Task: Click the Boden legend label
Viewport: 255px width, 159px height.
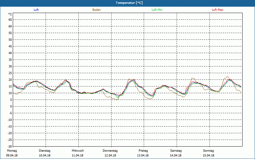Action: [x=97, y=10]
